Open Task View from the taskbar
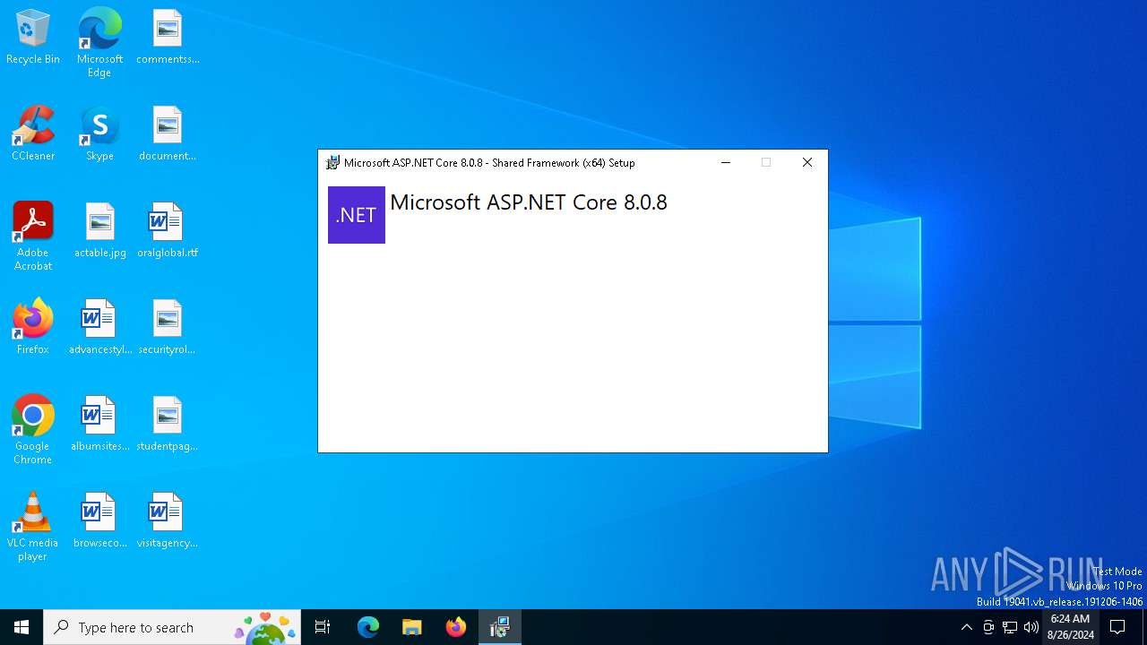The image size is (1147, 645). pos(323,627)
